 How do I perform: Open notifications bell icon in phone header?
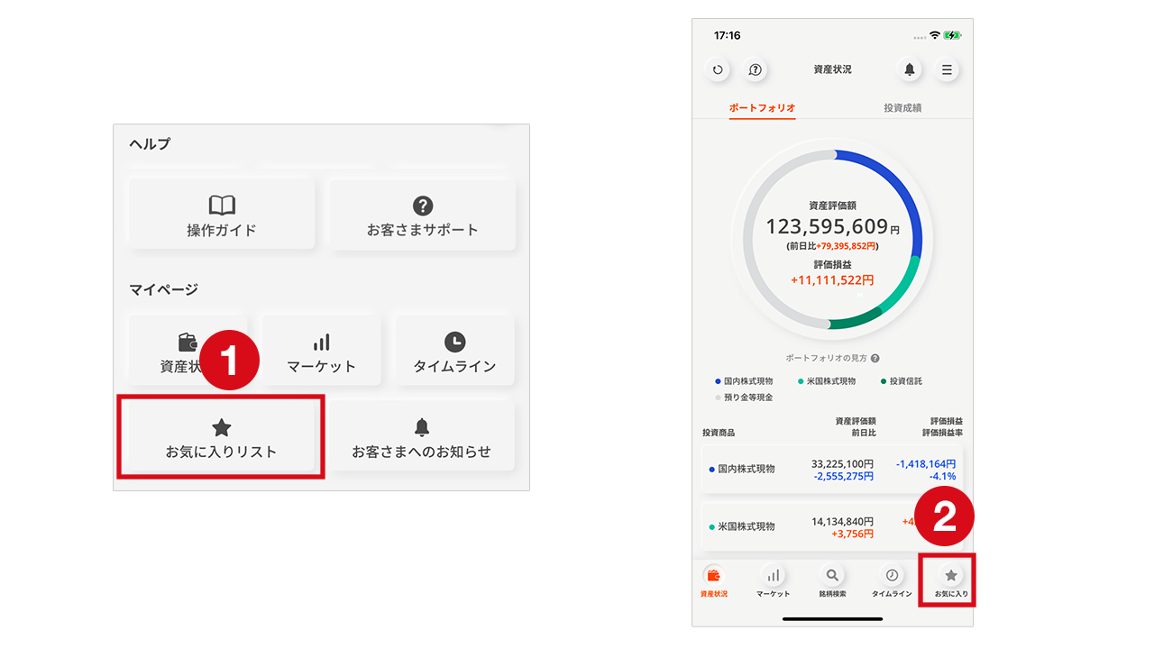tap(910, 69)
